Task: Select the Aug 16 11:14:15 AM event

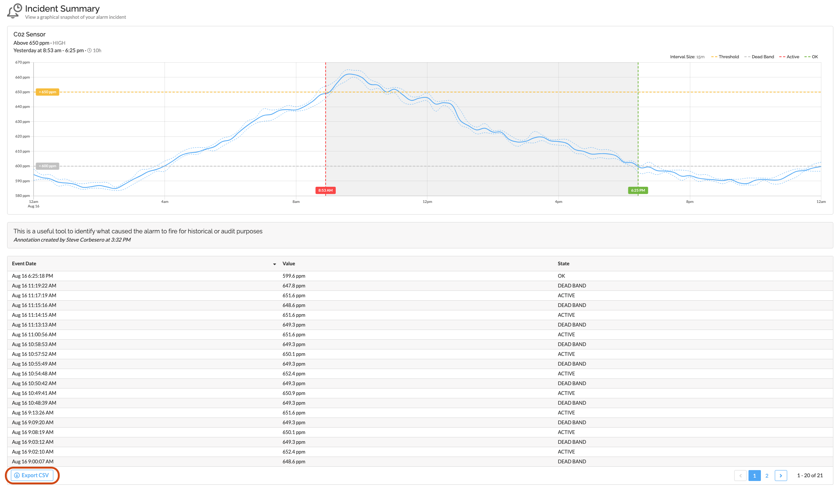Action: click(420, 315)
